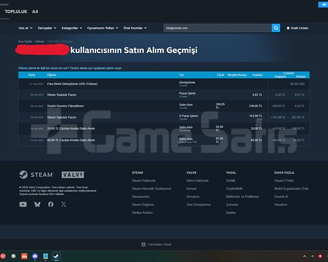Image resolution: width=328 pixels, height=262 pixels.
Task: Open Steamworks footer link
Action: click(141, 196)
